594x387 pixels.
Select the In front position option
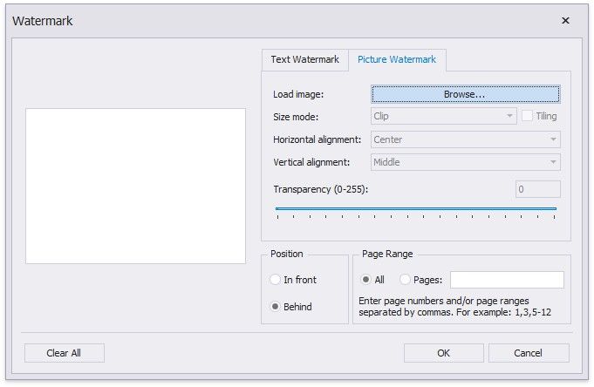(x=276, y=280)
